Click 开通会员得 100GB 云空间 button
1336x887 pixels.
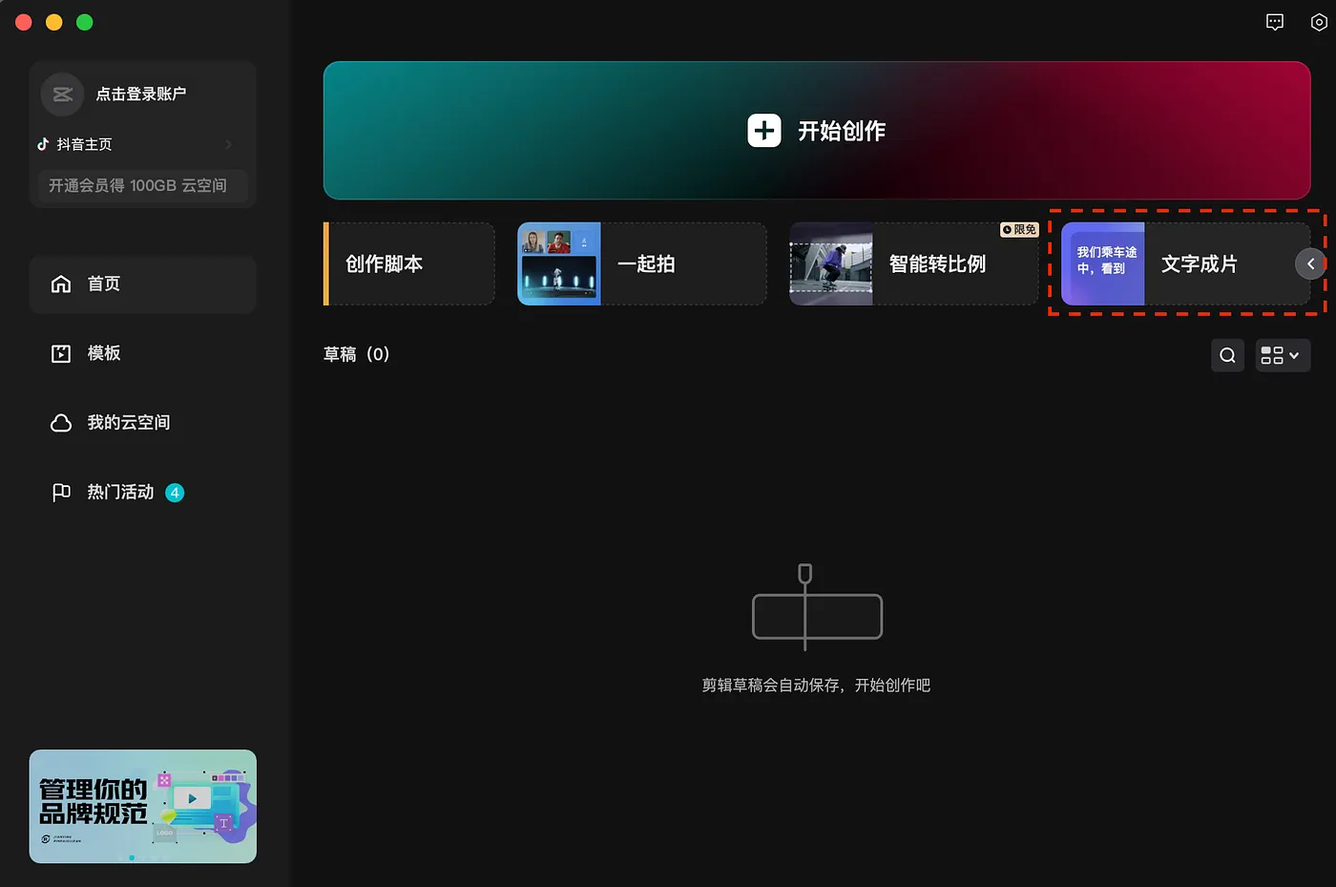click(142, 185)
